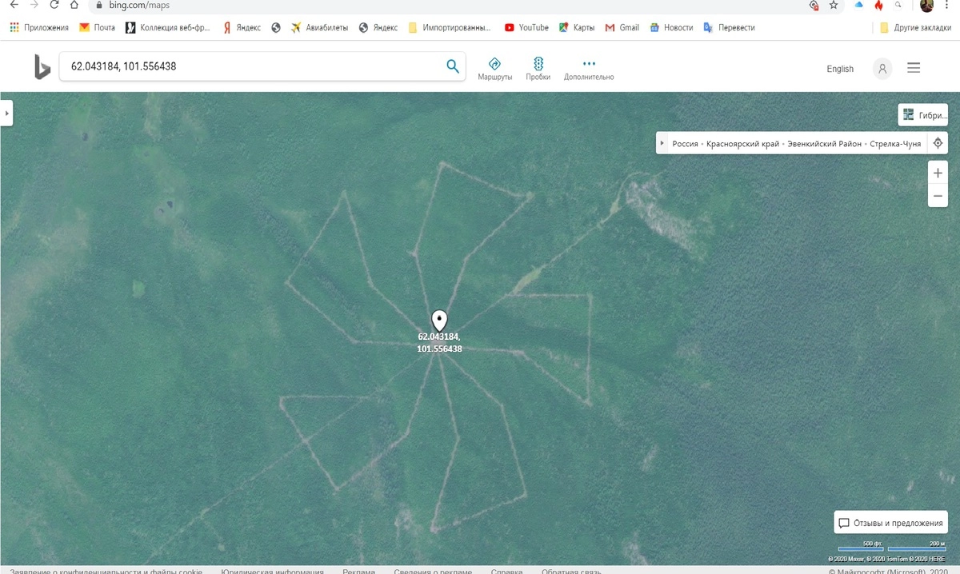This screenshot has width=960, height=574.
Task: Click the Красноярский край breadcrumb
Action: [x=742, y=144]
